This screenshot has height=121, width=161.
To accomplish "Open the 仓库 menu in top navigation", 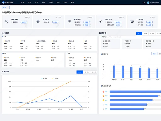I will click(44, 3).
